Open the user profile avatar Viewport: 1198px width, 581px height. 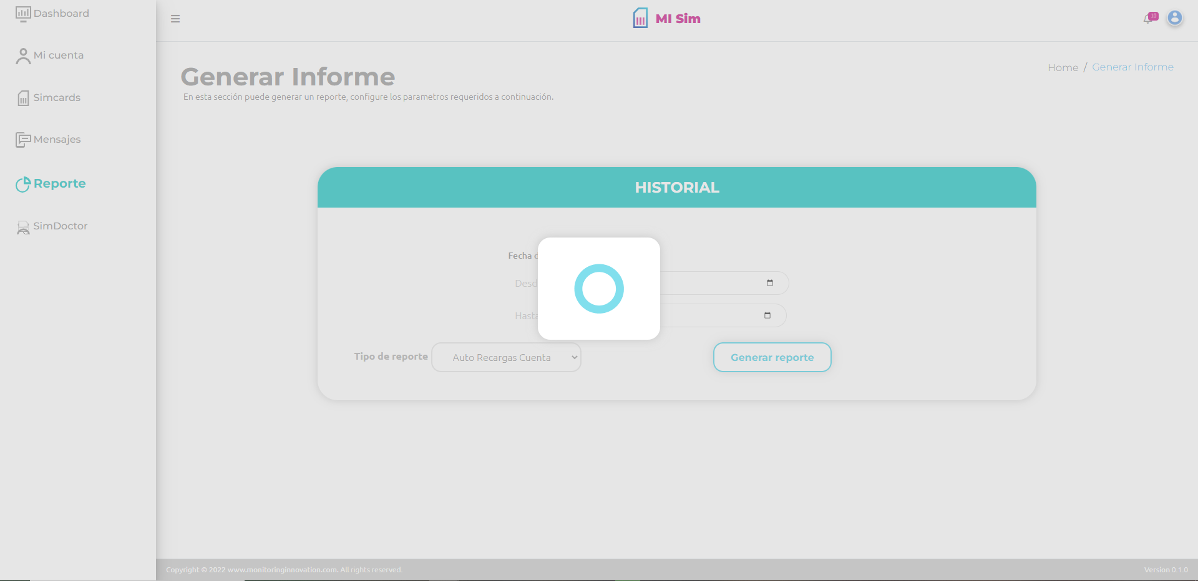point(1175,18)
